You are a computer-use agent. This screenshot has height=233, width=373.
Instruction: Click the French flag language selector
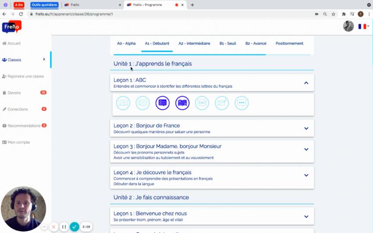point(364,26)
